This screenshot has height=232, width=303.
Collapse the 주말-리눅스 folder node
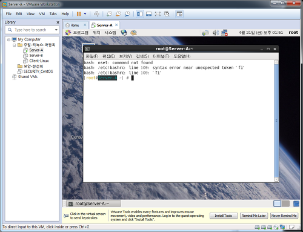[14, 45]
